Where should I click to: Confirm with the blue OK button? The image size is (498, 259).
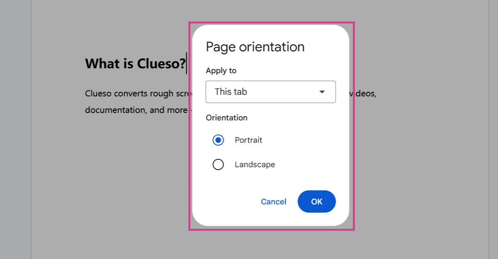(317, 201)
